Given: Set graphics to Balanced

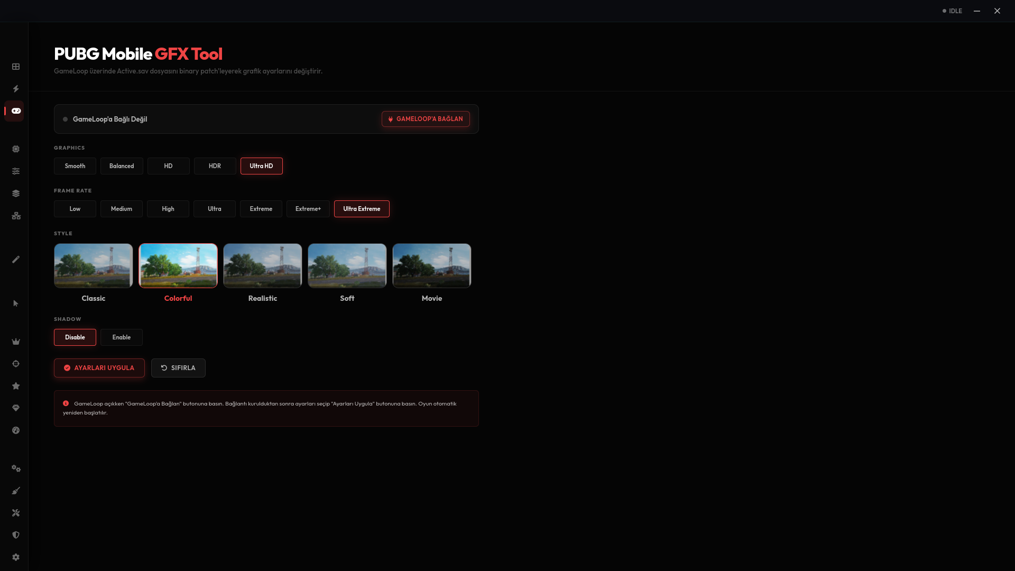Looking at the screenshot, I should tap(122, 166).
